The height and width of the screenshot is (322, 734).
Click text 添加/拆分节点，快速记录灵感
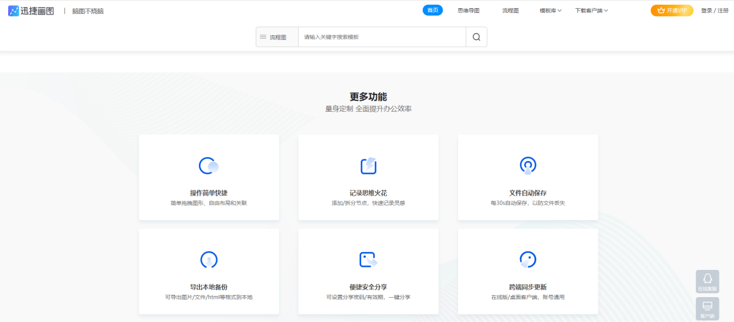[x=368, y=203]
